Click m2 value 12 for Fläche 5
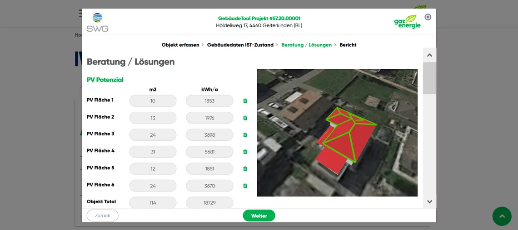The width and height of the screenshot is (518, 230). 153,168
